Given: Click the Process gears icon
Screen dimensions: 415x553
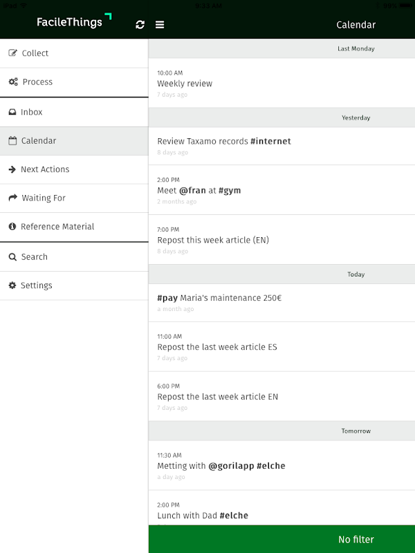Looking at the screenshot, I should click(x=13, y=82).
